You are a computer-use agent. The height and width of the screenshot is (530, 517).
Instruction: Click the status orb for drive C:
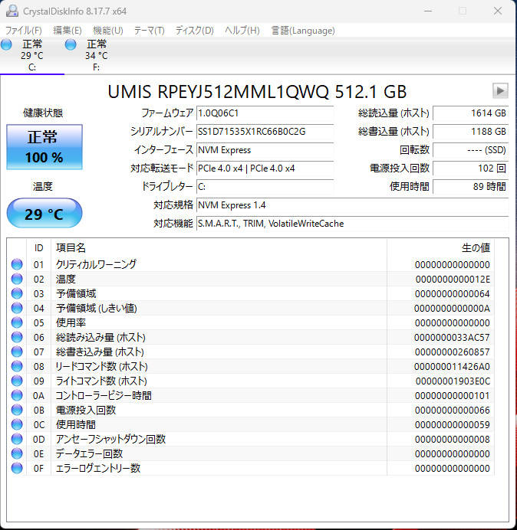[6, 44]
